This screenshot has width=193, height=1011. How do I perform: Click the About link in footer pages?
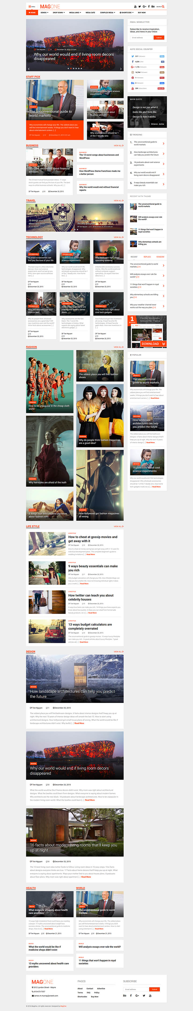80,988
